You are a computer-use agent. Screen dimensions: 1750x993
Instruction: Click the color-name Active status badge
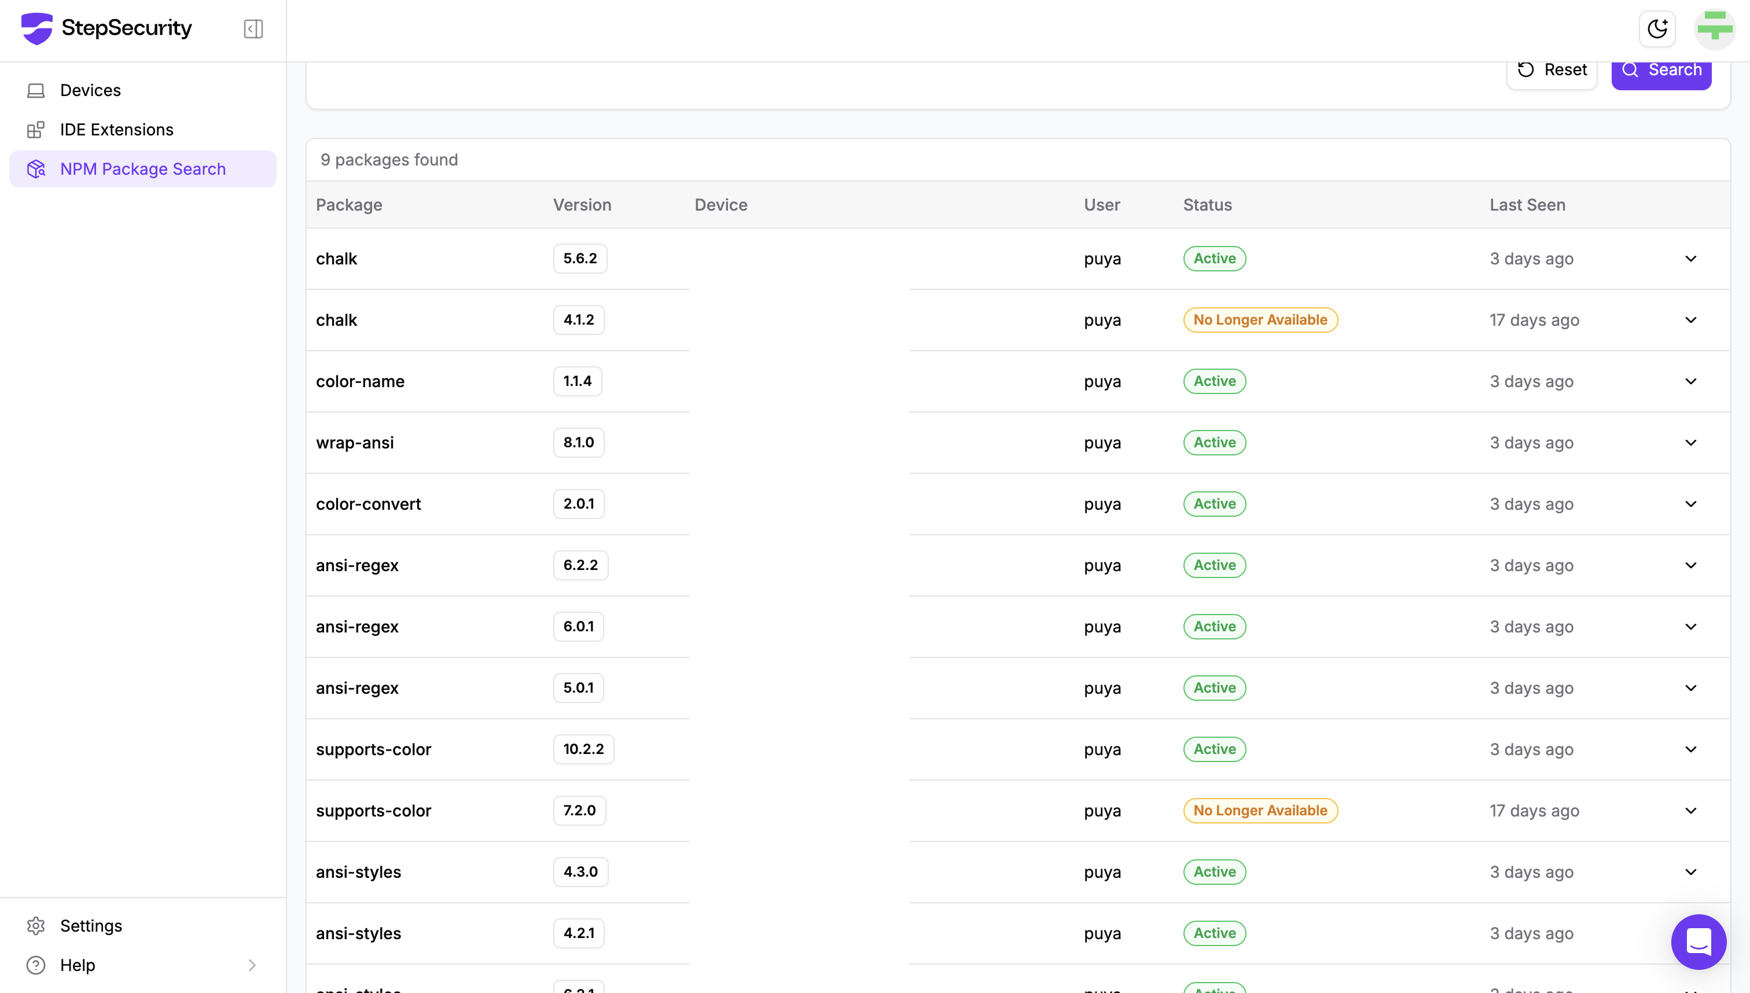coord(1214,381)
